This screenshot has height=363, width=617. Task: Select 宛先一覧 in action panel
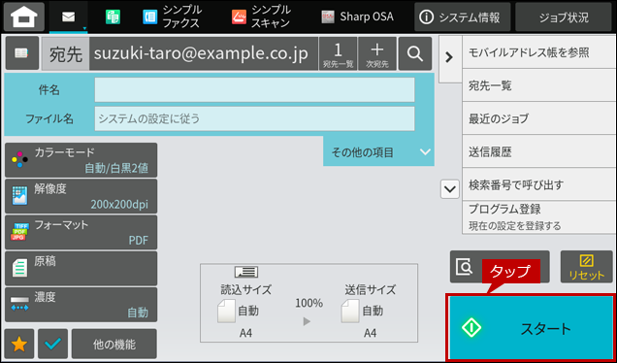(x=539, y=85)
